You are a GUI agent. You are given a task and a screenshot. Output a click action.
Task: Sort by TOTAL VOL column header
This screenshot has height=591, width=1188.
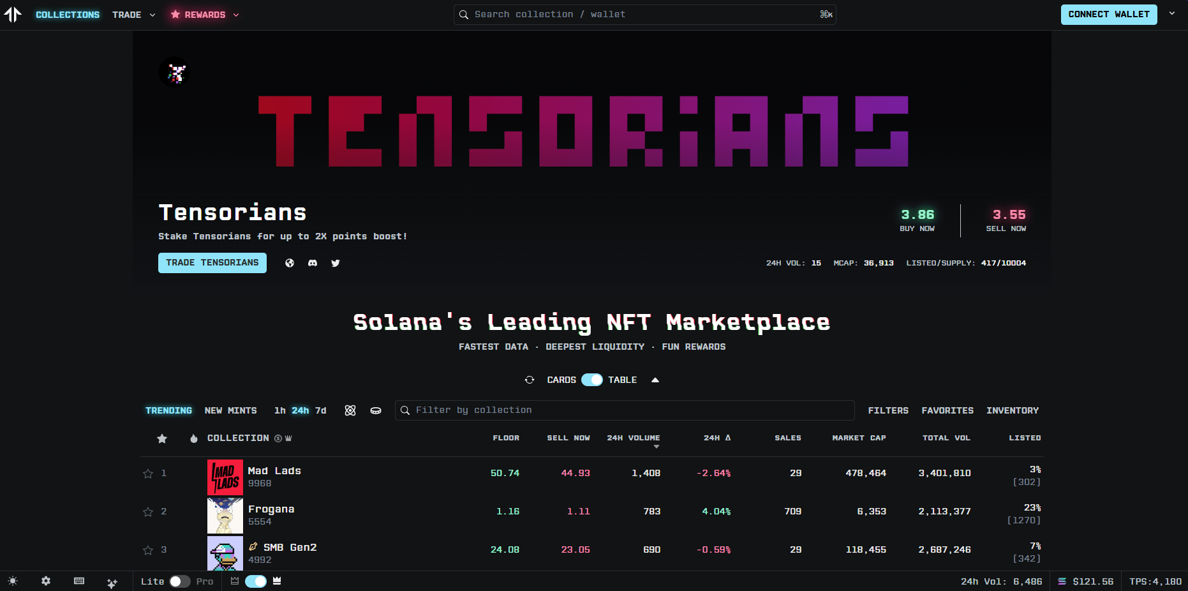tap(946, 438)
